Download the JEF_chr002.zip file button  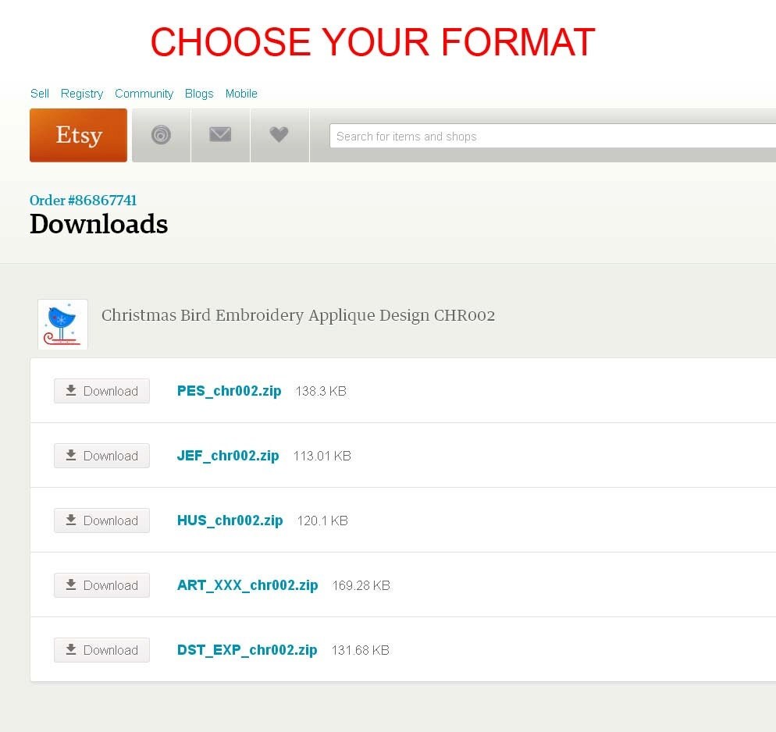[x=101, y=456]
